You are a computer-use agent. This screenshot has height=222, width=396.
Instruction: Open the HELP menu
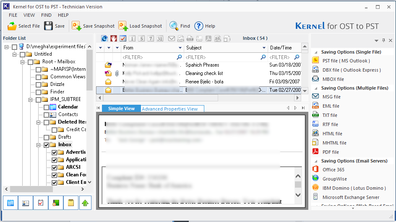pos(63,15)
